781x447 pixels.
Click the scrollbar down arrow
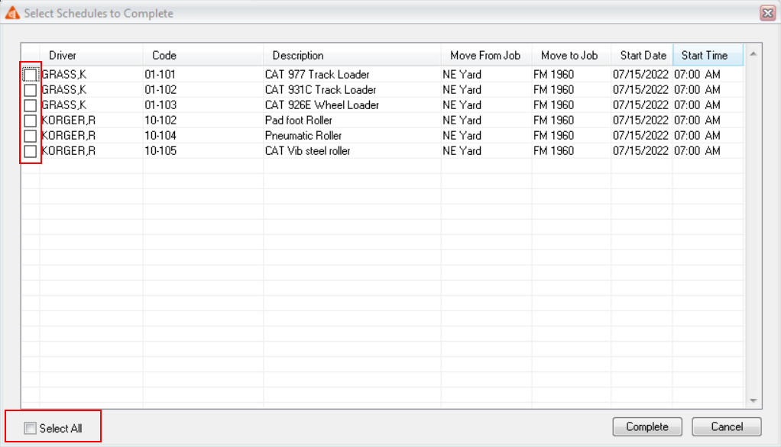coord(753,400)
